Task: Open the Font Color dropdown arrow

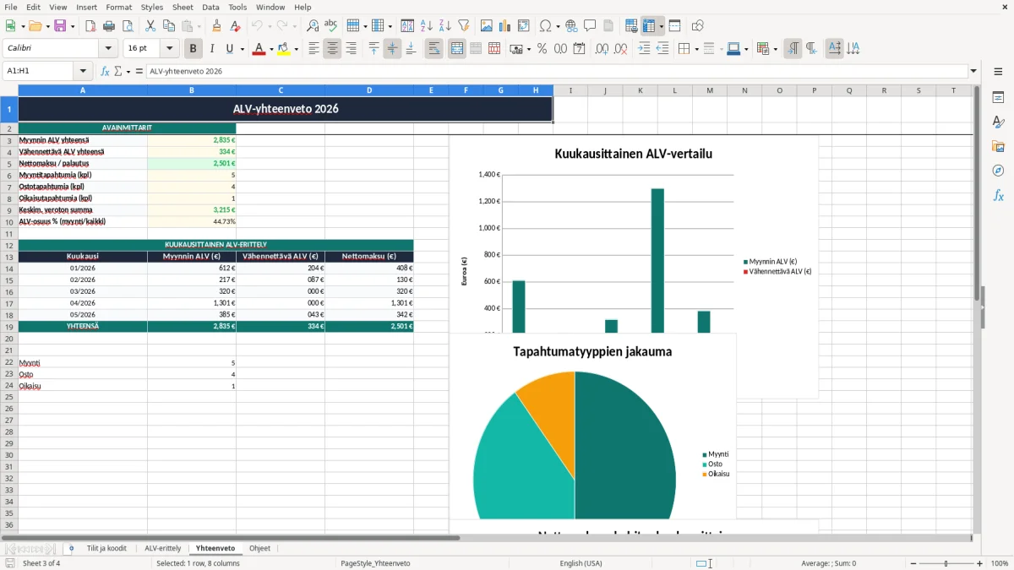Action: click(x=271, y=49)
